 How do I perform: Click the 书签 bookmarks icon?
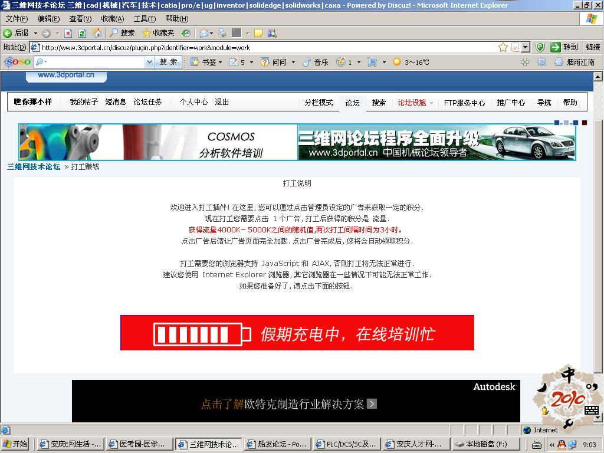(x=195, y=62)
